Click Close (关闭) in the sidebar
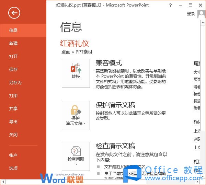The width and height of the screenshot is (206, 185). click(x=14, y=135)
